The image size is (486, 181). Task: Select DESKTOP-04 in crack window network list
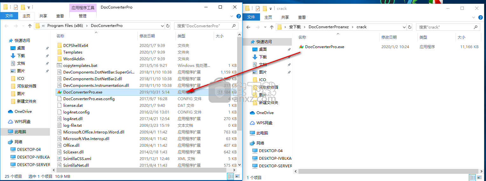(271, 151)
